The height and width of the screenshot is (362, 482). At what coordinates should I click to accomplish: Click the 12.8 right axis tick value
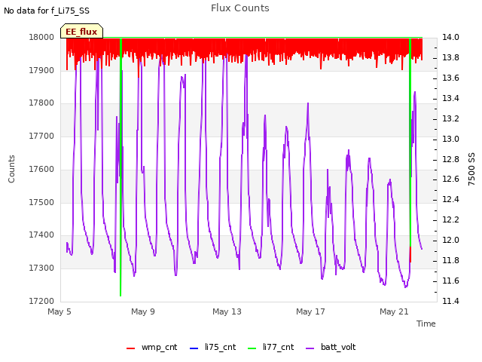coord(450,159)
